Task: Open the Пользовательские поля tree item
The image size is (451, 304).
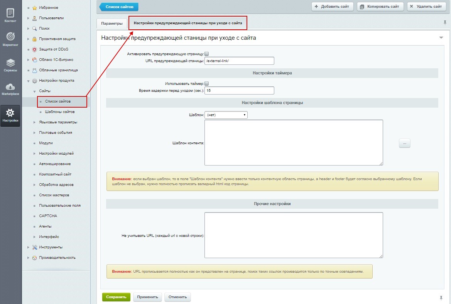Action: point(60,205)
